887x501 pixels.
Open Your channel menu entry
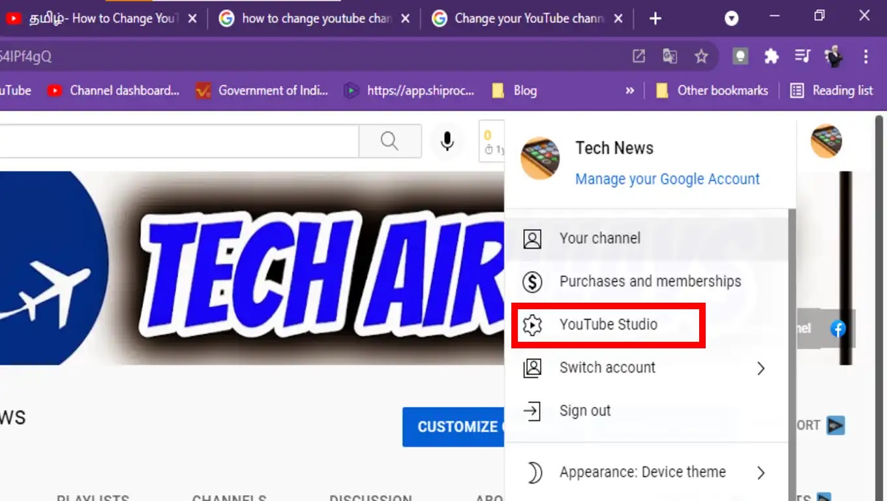click(646, 238)
